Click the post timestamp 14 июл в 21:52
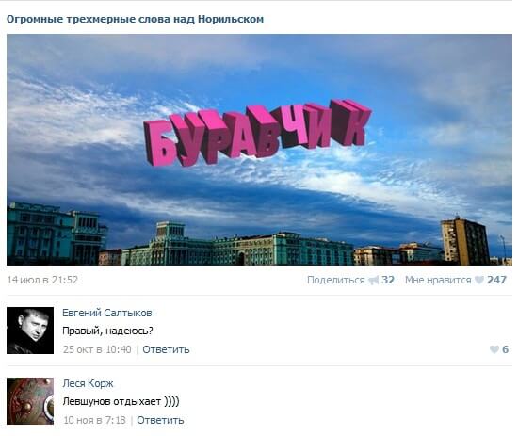This screenshot has width=518, height=436. tap(42, 280)
